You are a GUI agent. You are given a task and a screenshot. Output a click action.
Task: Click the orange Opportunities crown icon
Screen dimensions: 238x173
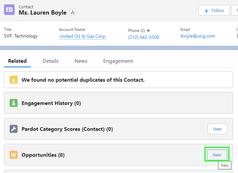pyautogui.click(x=14, y=155)
